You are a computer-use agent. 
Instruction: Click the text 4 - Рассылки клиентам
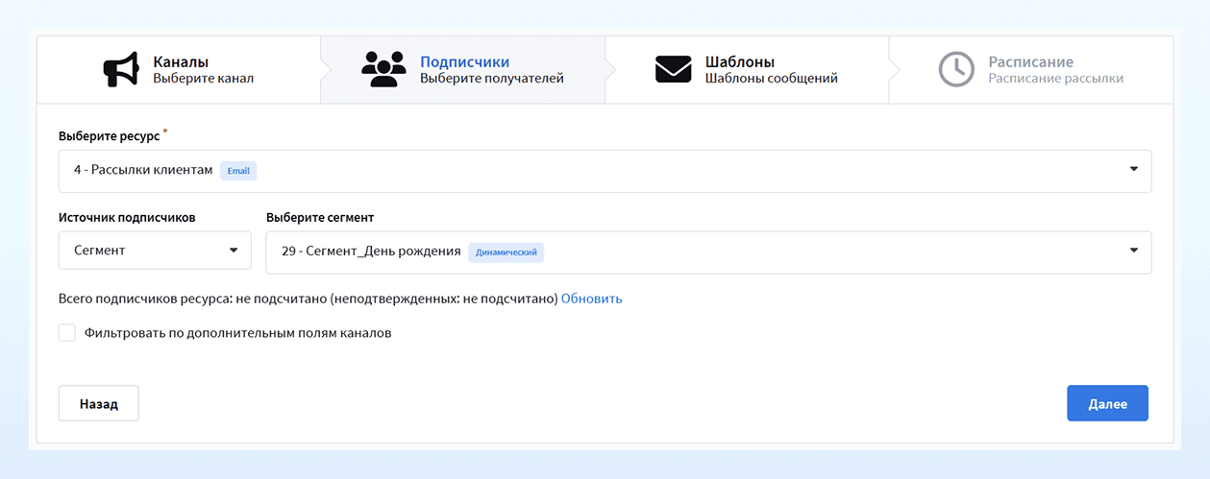pos(143,170)
